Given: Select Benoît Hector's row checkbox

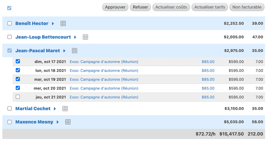Looking at the screenshot, I should [10, 24].
